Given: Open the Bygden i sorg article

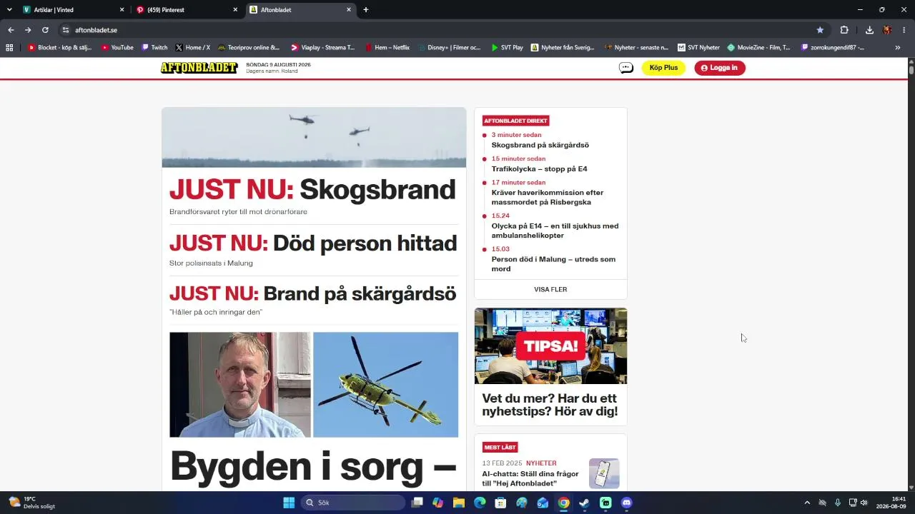Looking at the screenshot, I should [313, 466].
